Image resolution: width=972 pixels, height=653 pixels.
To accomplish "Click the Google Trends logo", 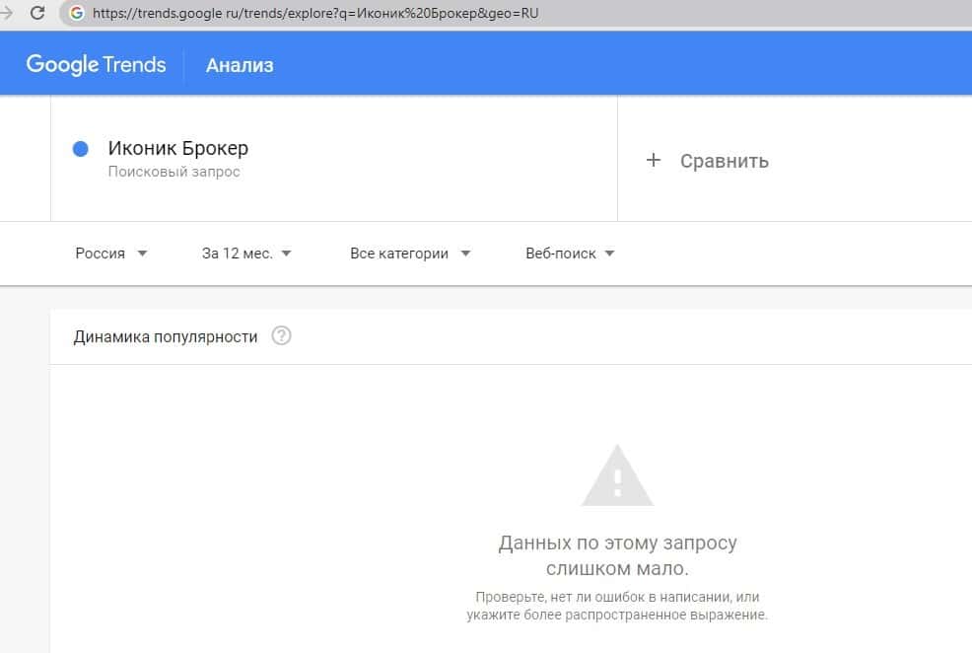I will coord(96,65).
